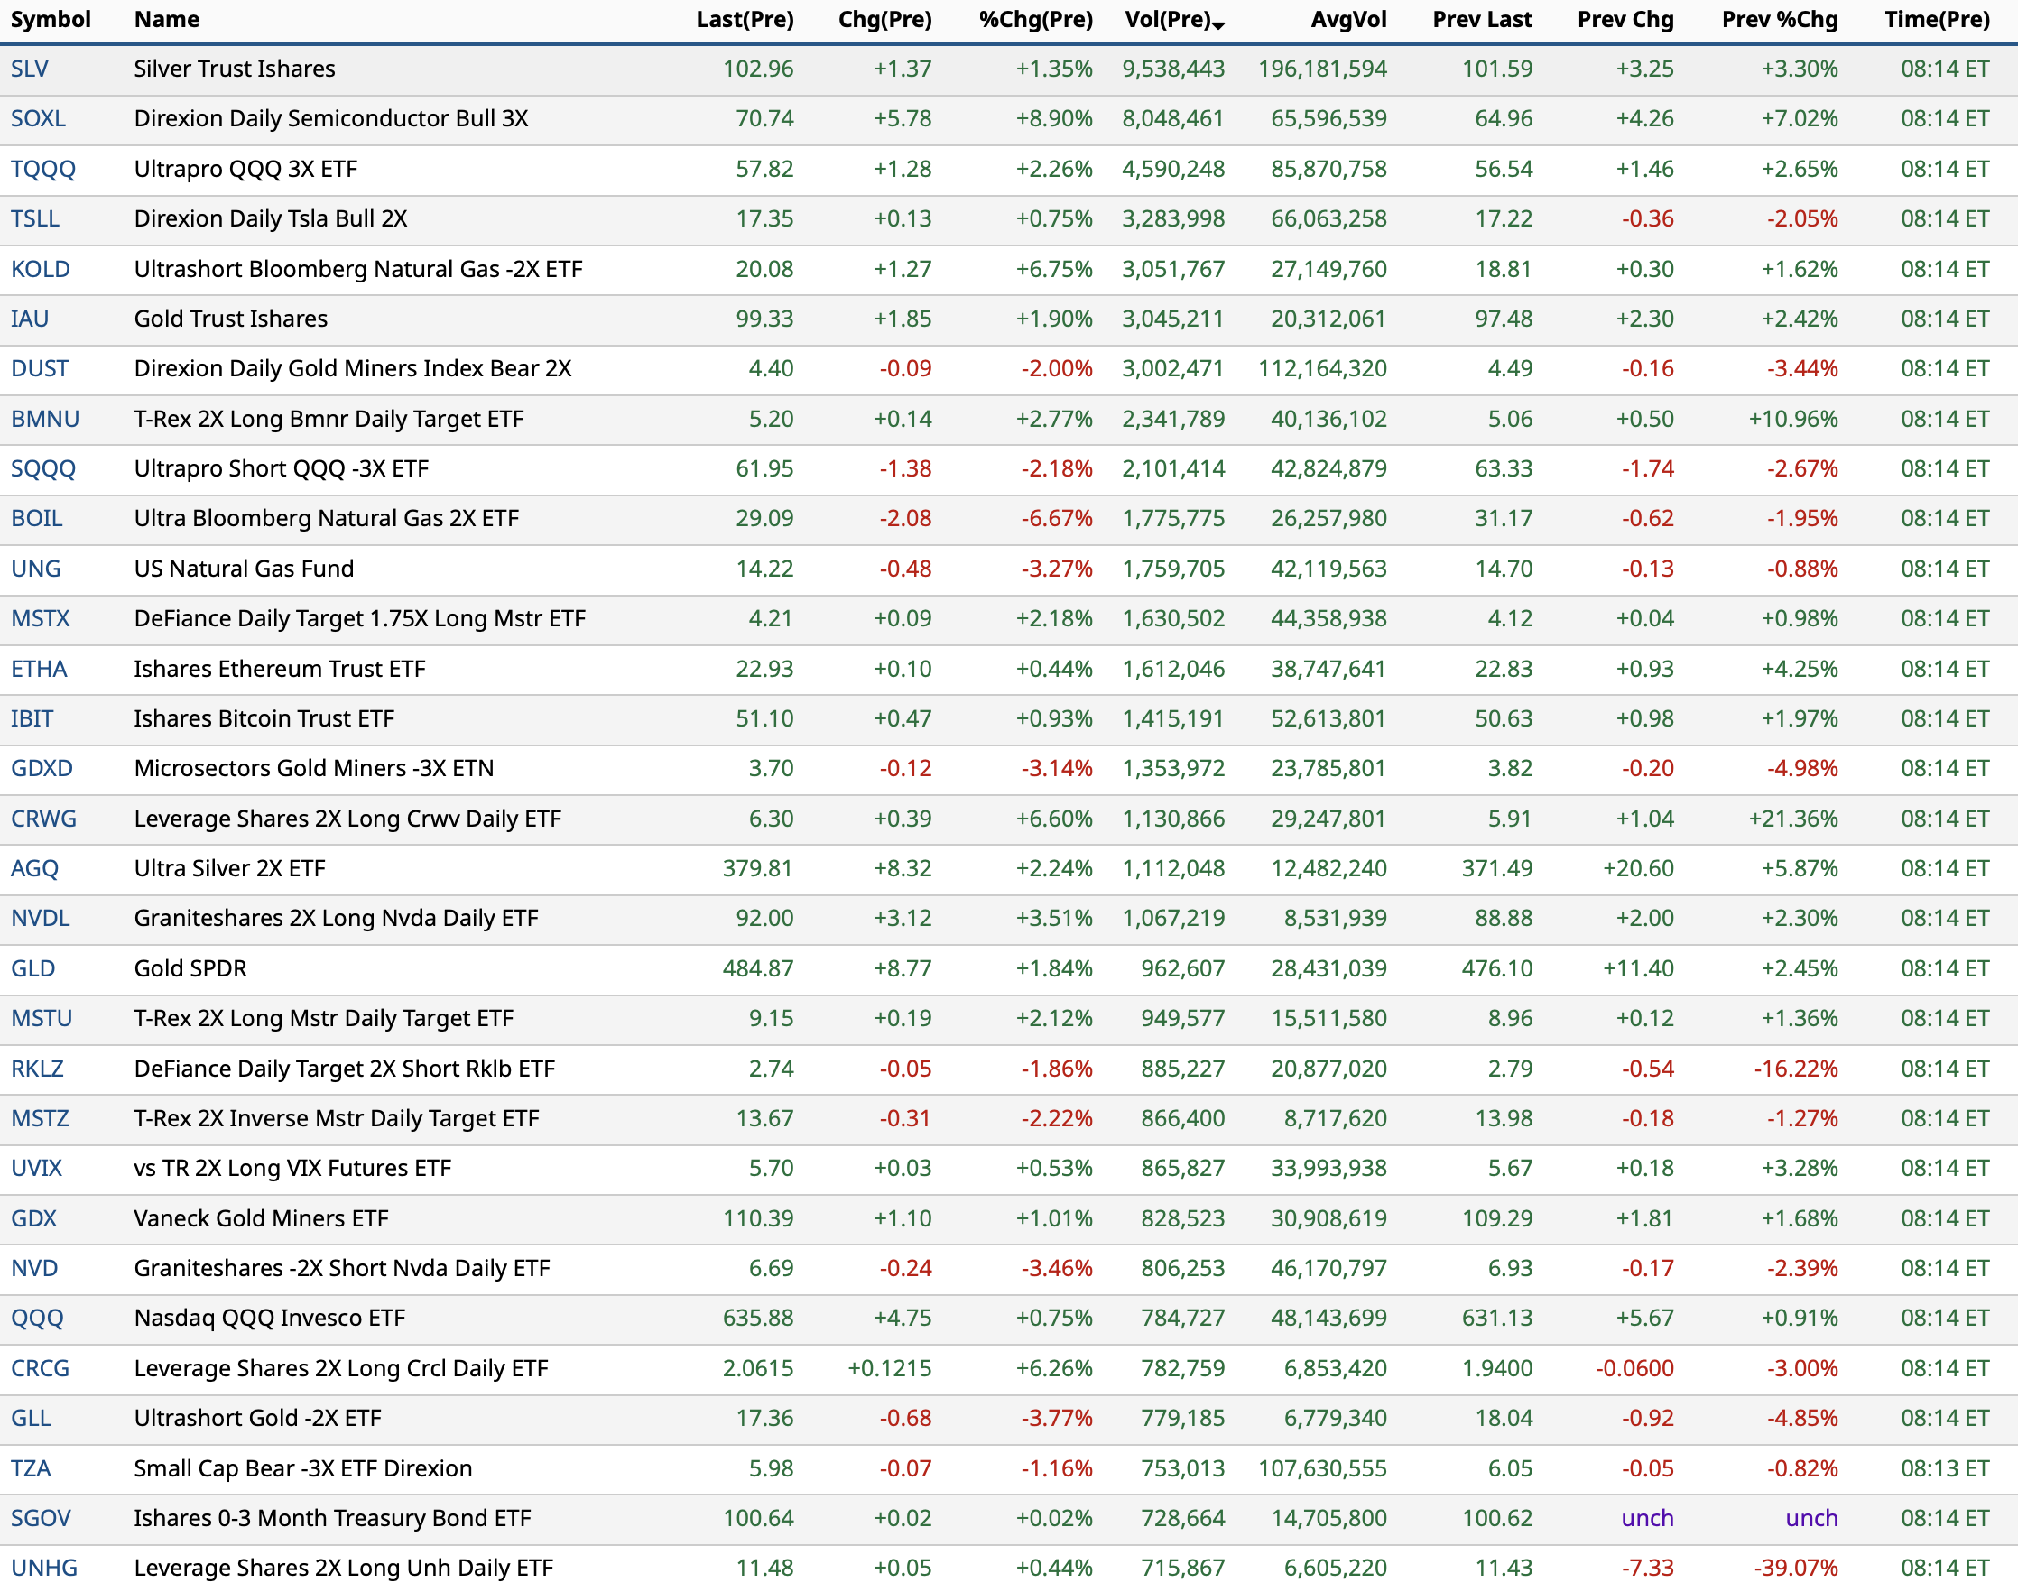Open the IBIT Bitcoin Trust link
Image resolution: width=2018 pixels, height=1592 pixels.
tap(32, 718)
